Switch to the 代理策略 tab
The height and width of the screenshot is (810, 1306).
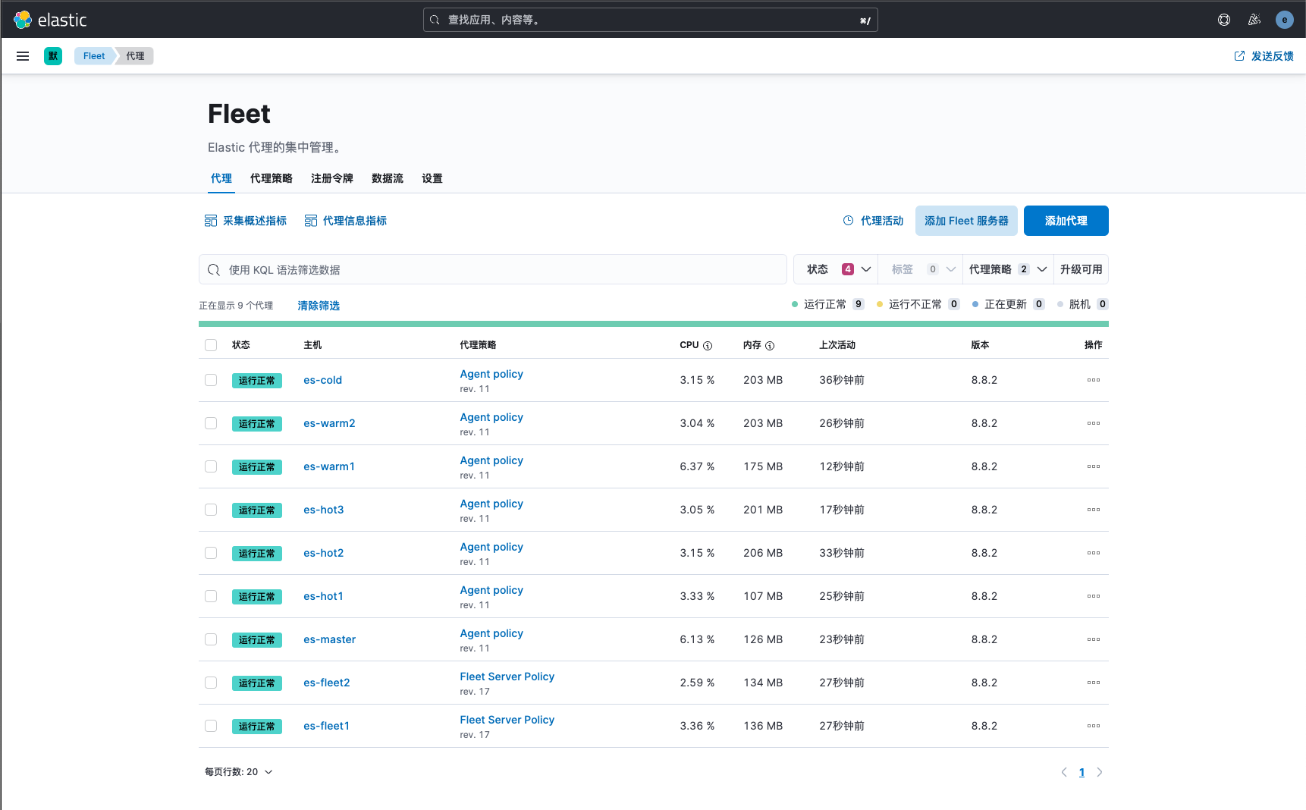272,178
